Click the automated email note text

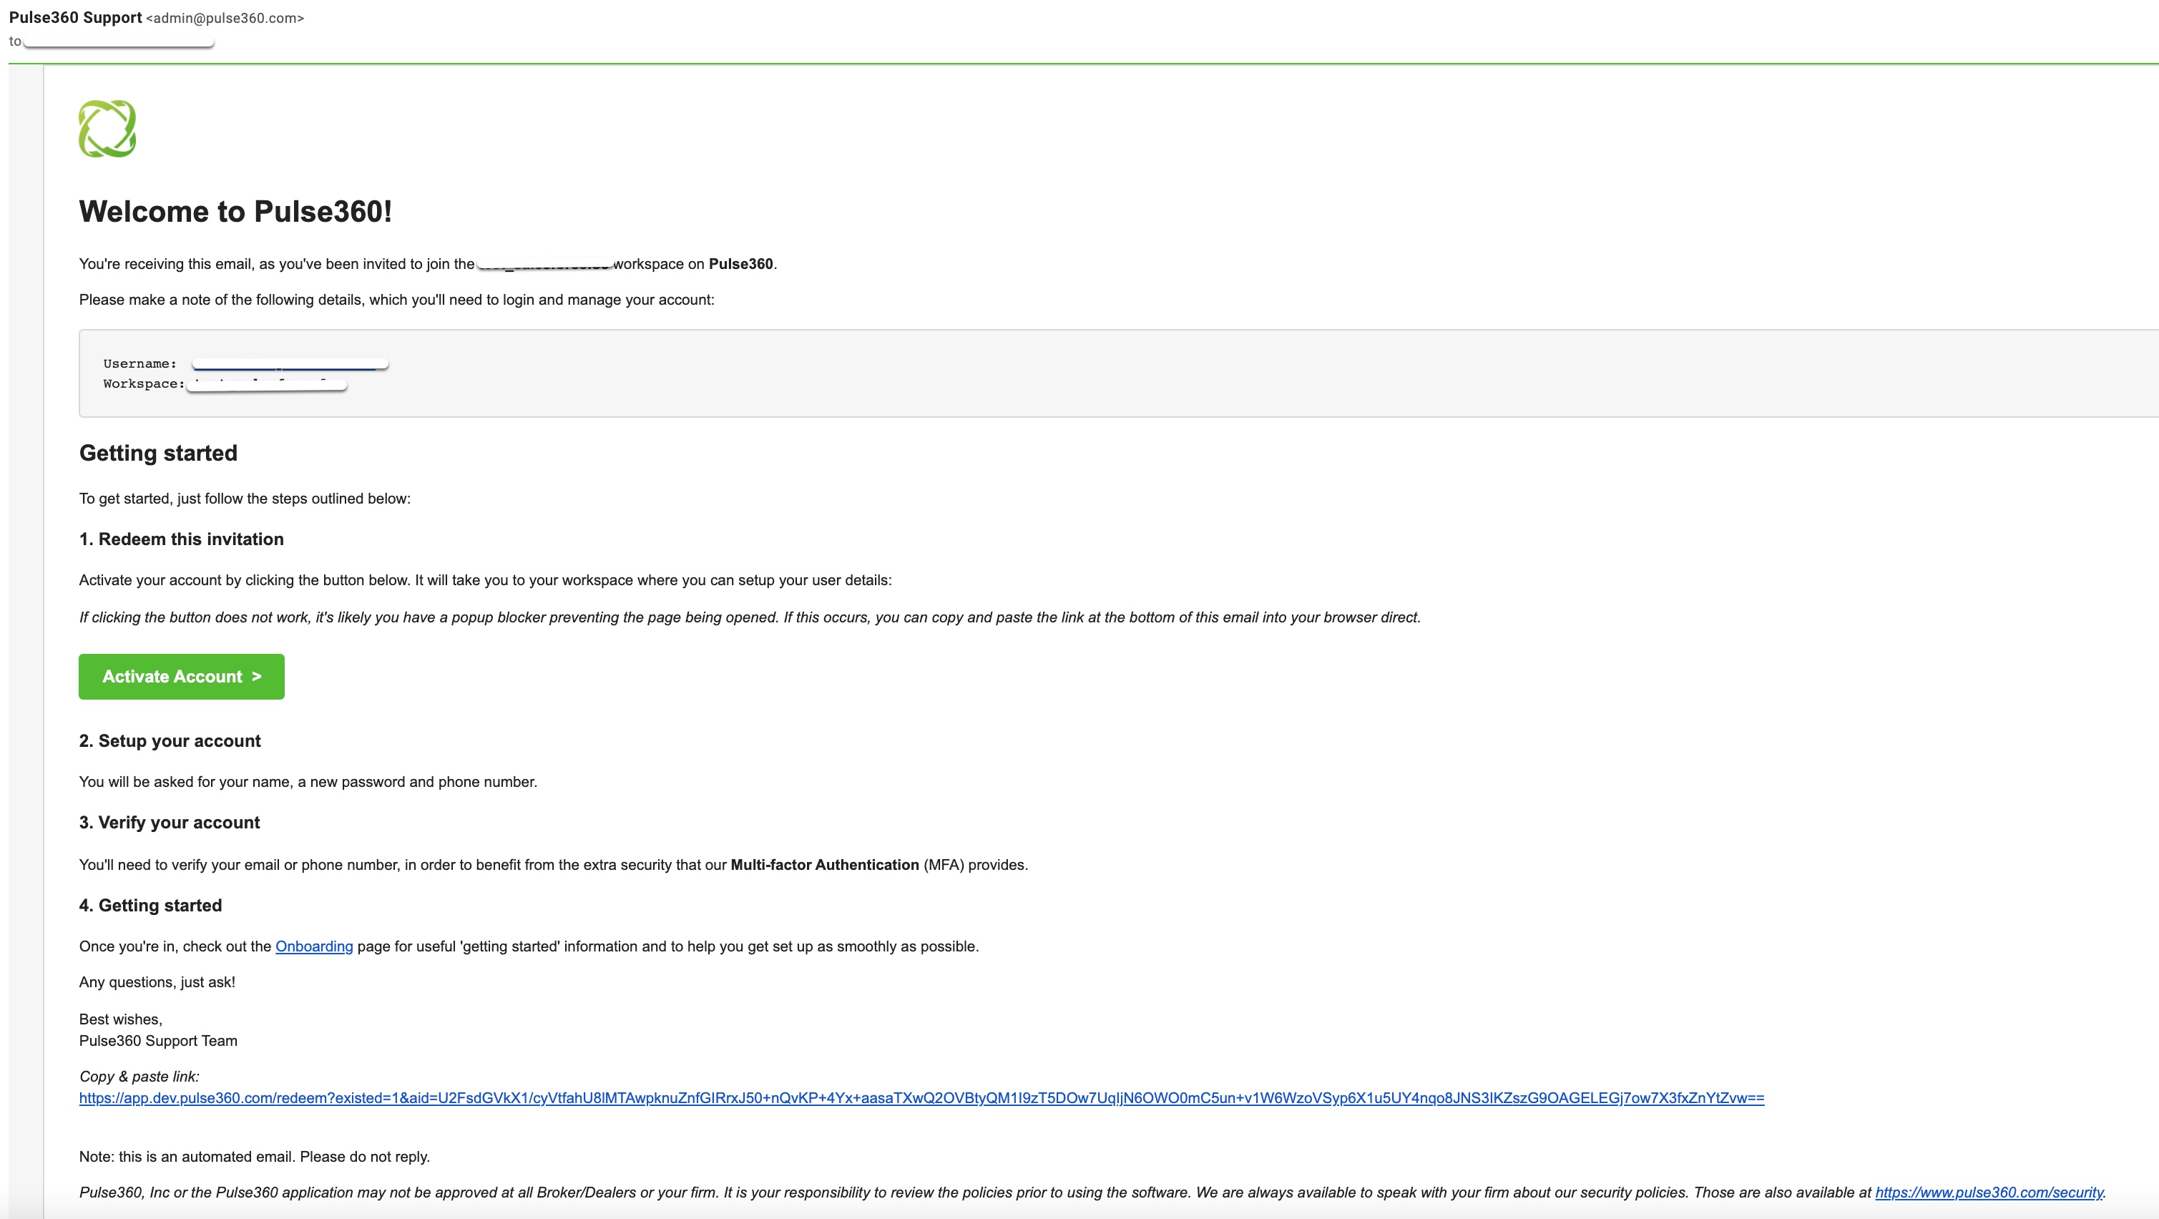254,1156
